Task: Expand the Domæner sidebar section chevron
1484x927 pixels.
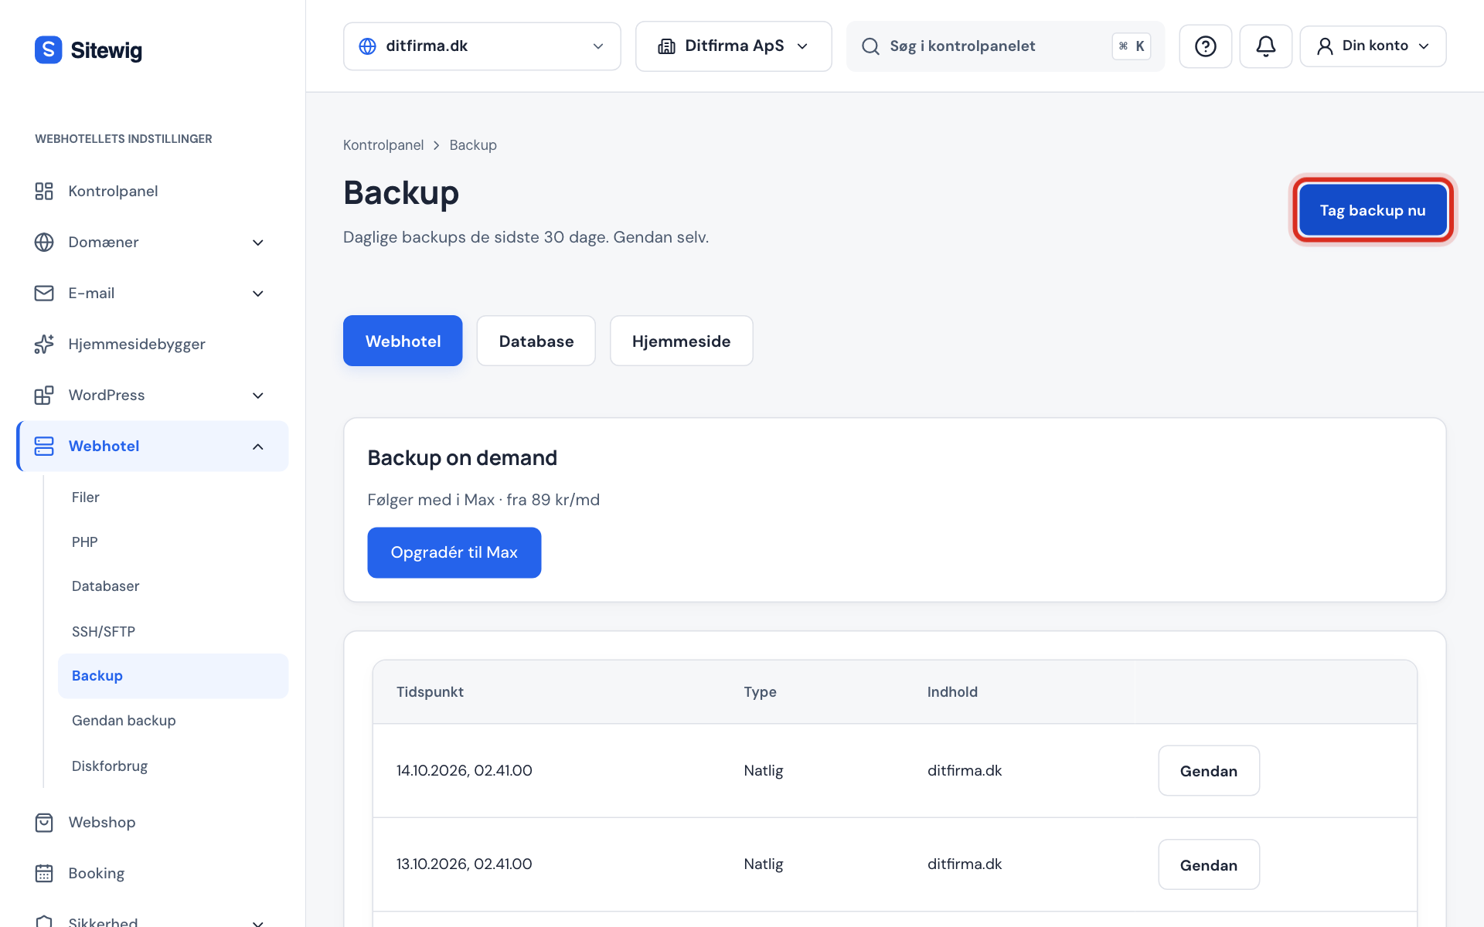Action: [258, 243]
